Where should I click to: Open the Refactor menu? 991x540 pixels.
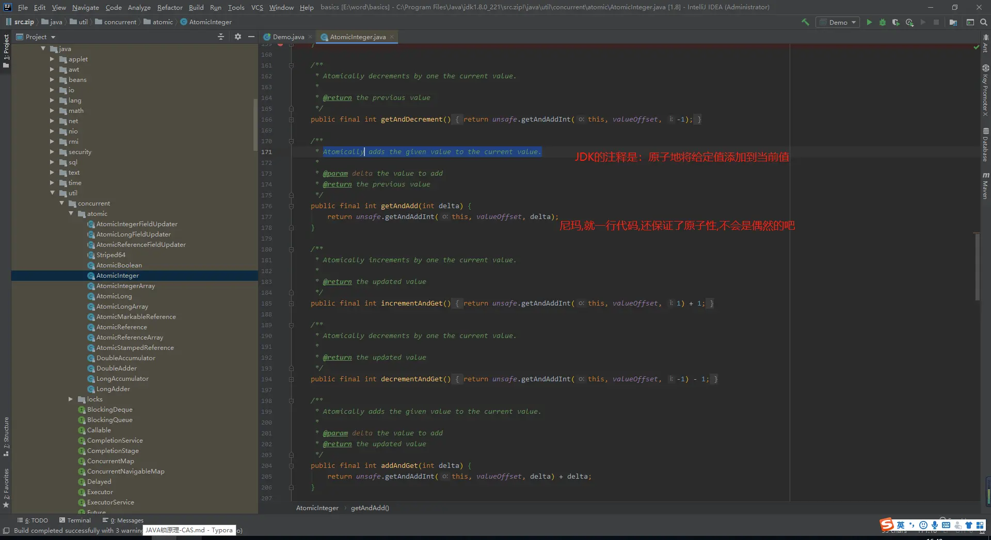coord(170,7)
